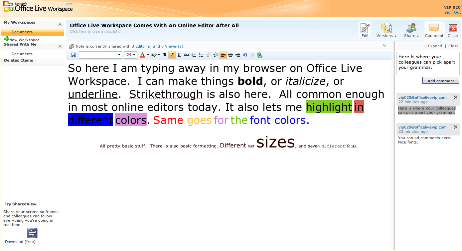Image resolution: width=462 pixels, height=251 pixels.
Task: Decrease the paragraph indent
Action: [209, 55]
